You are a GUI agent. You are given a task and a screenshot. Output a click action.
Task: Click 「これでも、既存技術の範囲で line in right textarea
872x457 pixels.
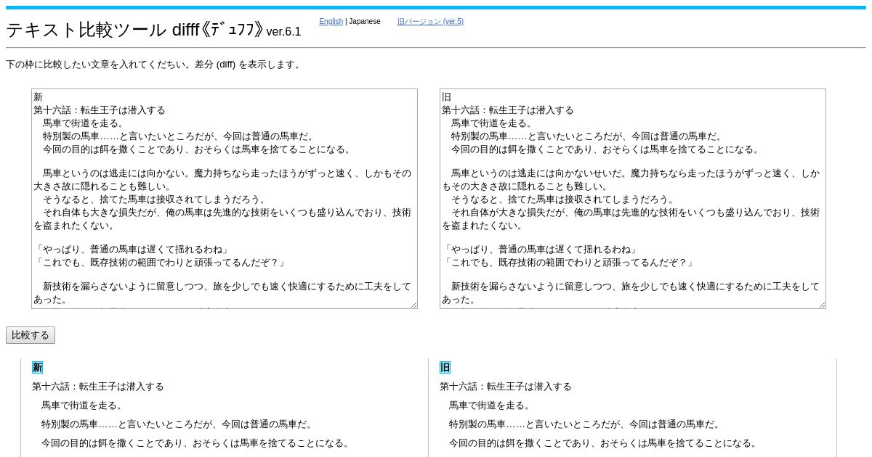(x=568, y=263)
